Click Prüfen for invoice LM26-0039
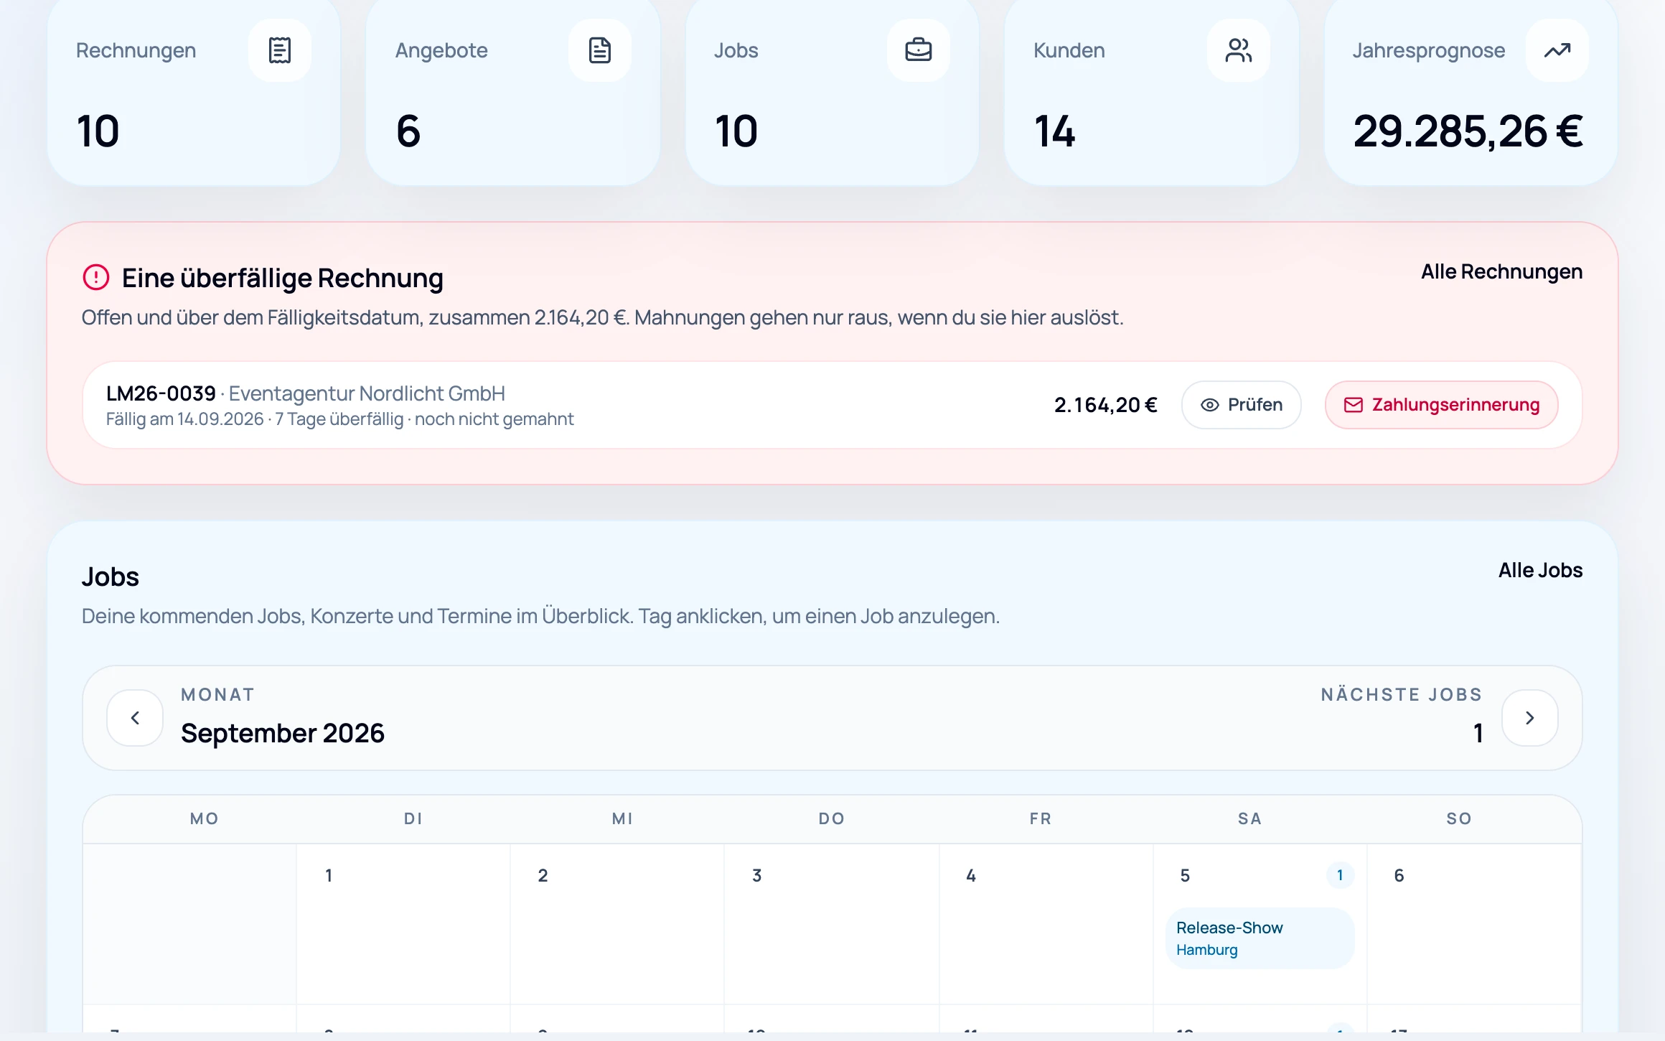This screenshot has height=1041, width=1665. [1242, 405]
